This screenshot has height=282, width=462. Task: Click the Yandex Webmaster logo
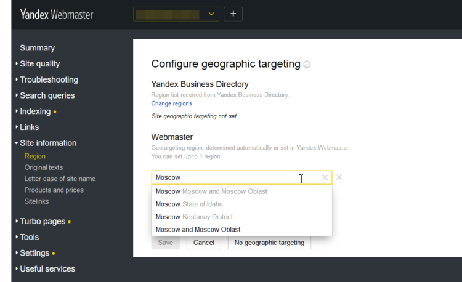coord(56,14)
